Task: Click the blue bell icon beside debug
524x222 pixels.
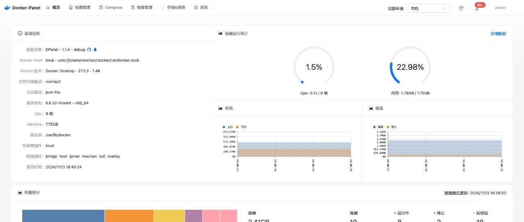Action: [95, 49]
